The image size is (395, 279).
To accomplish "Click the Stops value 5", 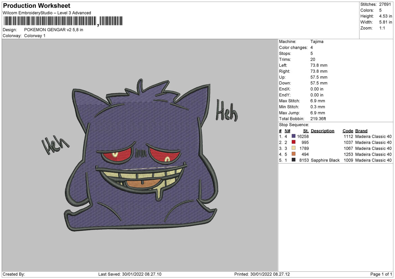I will [312, 53].
